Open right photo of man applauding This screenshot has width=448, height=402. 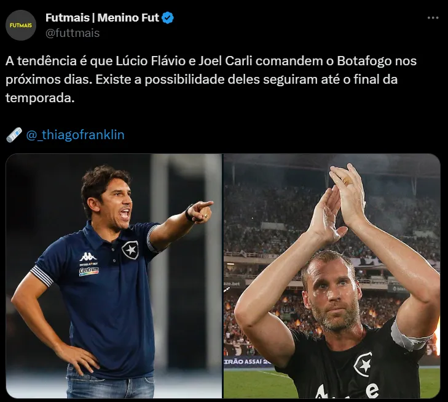coord(332,276)
